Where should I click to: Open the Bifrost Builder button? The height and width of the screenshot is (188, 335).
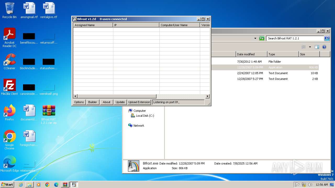[92, 102]
